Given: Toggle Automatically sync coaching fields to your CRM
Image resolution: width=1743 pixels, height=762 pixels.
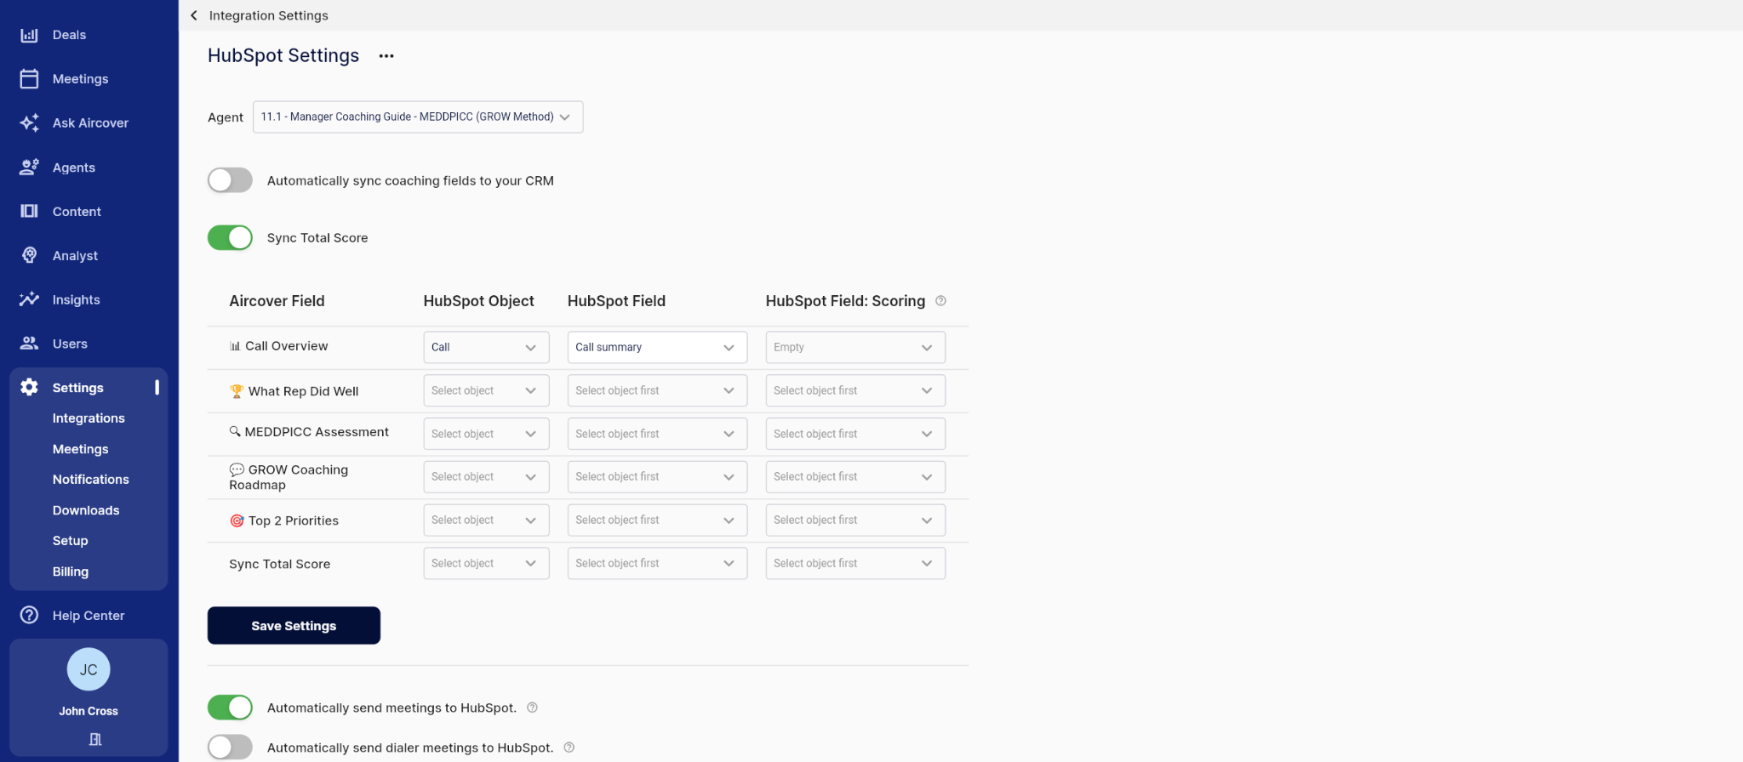Looking at the screenshot, I should tap(230, 180).
